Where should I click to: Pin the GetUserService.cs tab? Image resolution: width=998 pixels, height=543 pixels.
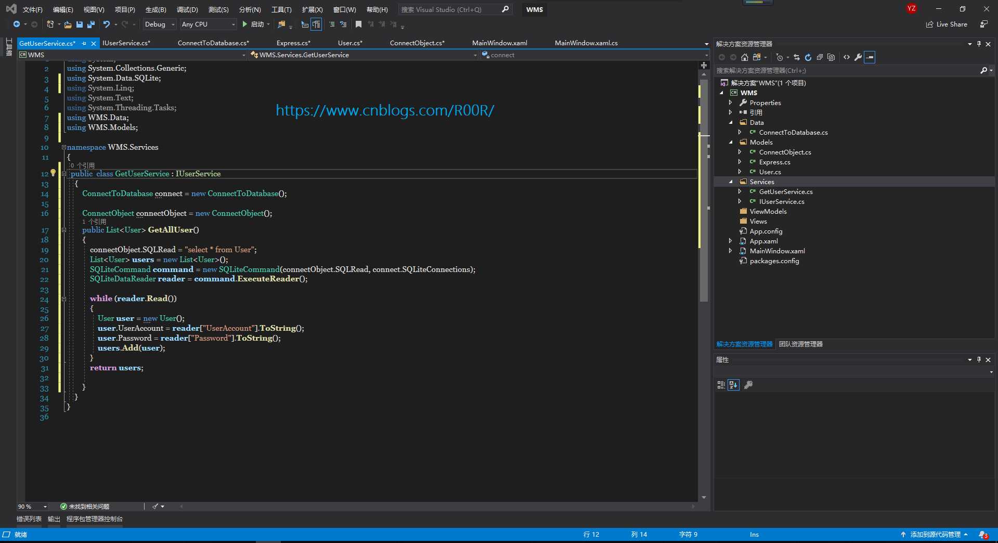tap(84, 44)
